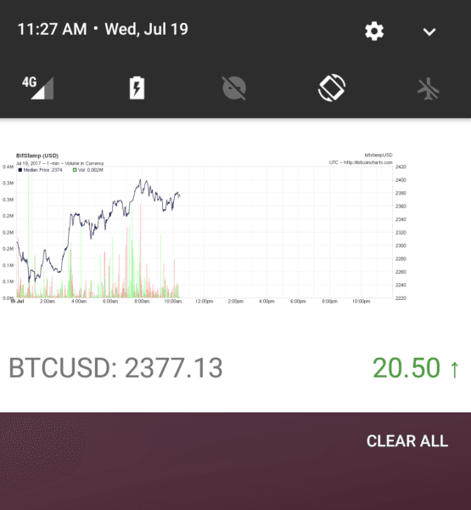The width and height of the screenshot is (471, 510).
Task: Click the green Vol legend swatch
Action: point(75,170)
